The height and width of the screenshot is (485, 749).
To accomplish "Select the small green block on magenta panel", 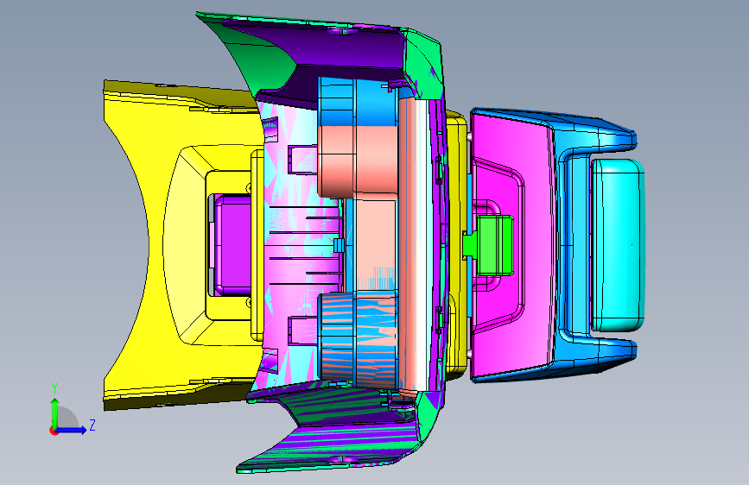I will (495, 245).
